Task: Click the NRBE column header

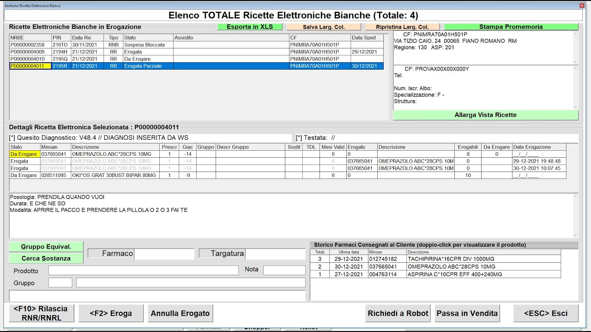Action: [30, 38]
